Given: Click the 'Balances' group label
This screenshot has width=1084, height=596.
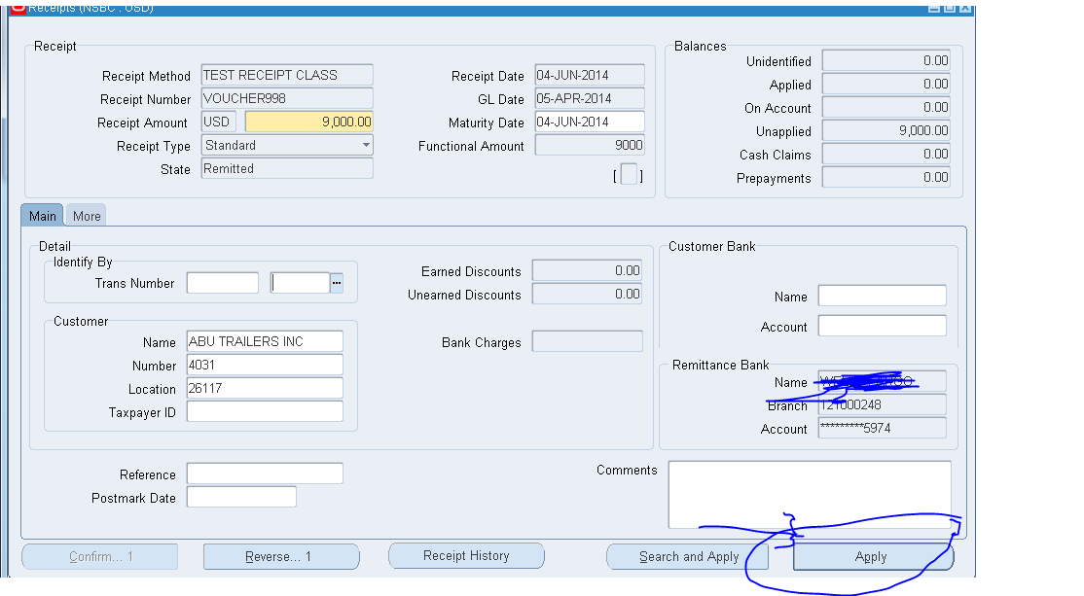Looking at the screenshot, I should [700, 47].
